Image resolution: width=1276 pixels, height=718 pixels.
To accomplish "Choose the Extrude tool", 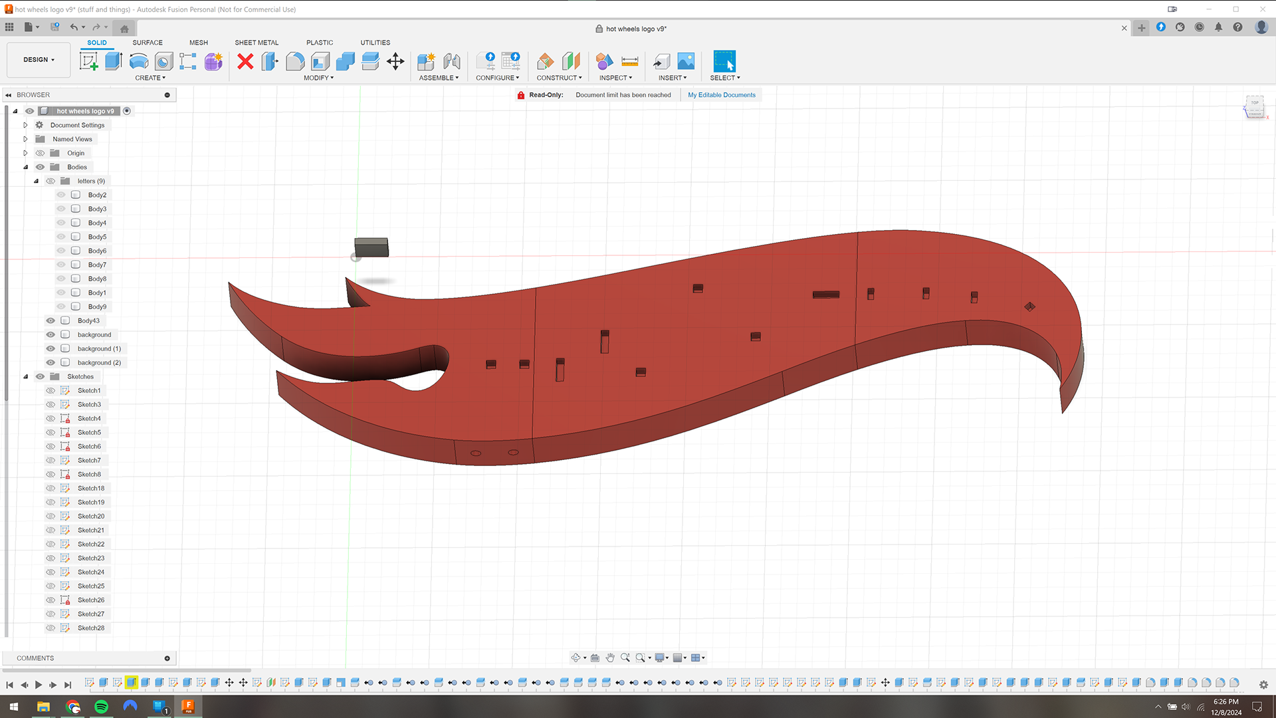I will tap(114, 61).
